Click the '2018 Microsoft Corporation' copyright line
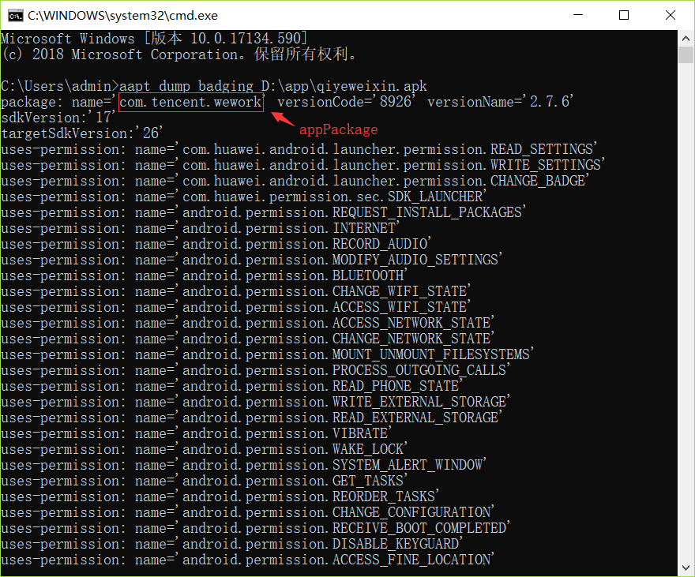This screenshot has width=695, height=577. click(x=178, y=54)
